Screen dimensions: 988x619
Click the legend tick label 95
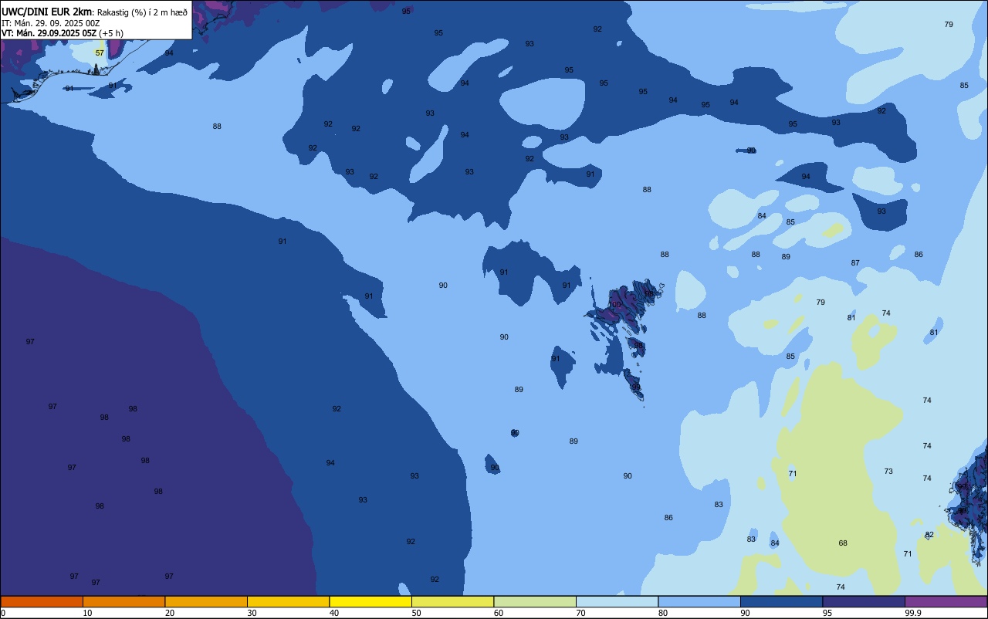[827, 613]
